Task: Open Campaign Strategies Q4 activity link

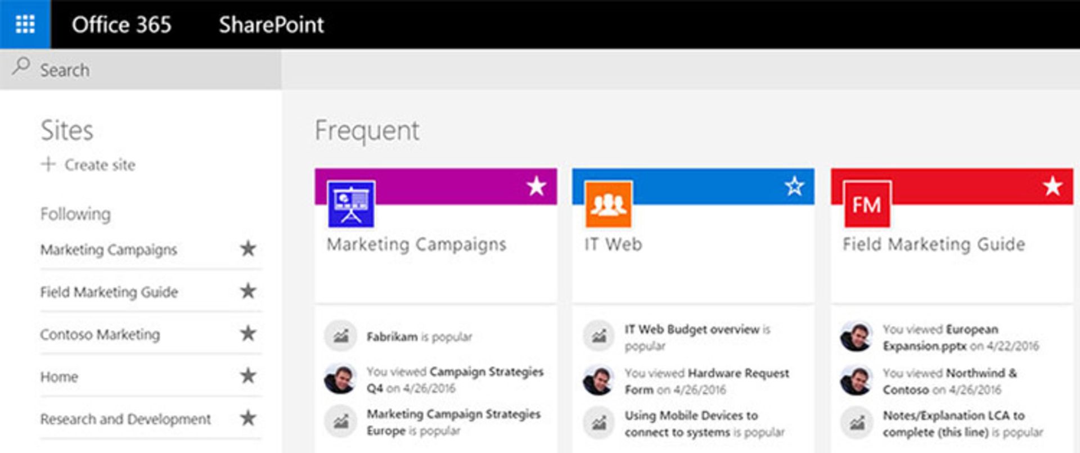Action: [455, 380]
